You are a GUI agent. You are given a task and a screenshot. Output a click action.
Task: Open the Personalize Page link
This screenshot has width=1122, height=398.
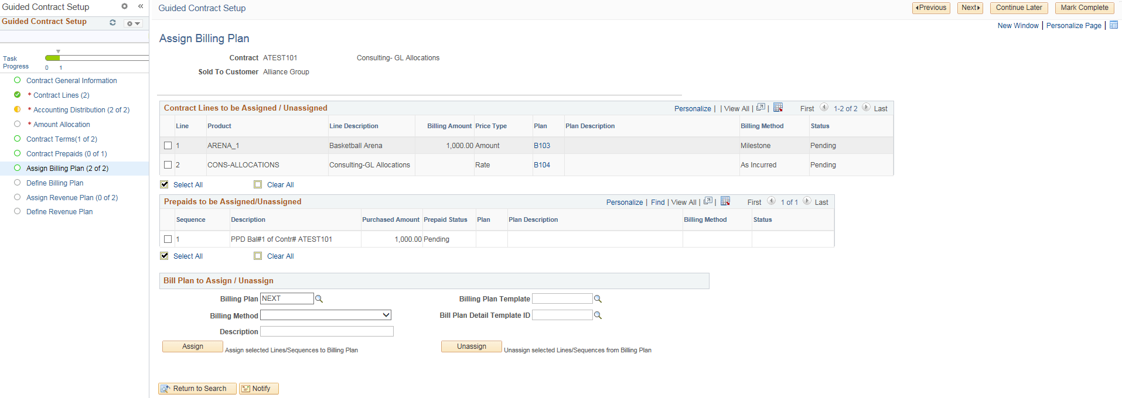[1073, 26]
